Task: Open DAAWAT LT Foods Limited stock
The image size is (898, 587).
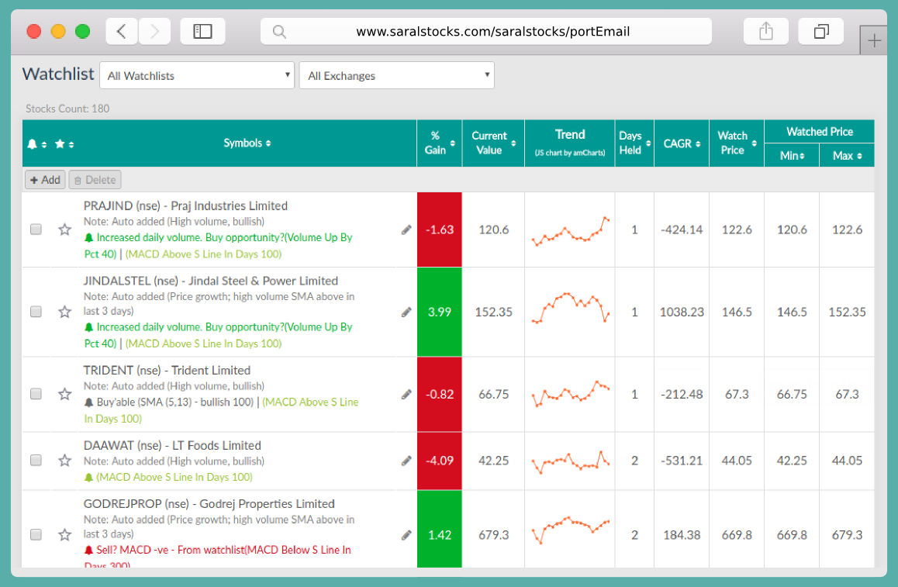Action: (172, 446)
